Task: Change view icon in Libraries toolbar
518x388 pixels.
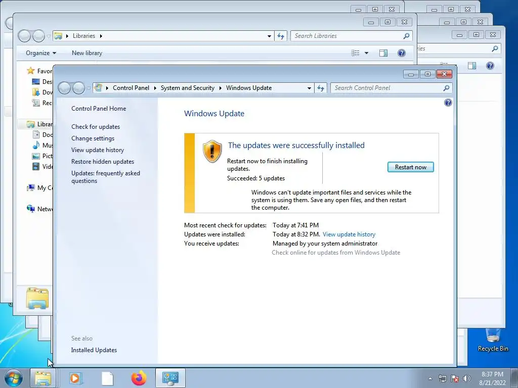Action: (356, 53)
